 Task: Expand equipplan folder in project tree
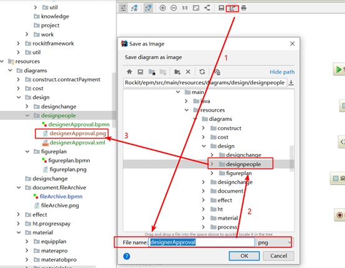click(27, 241)
